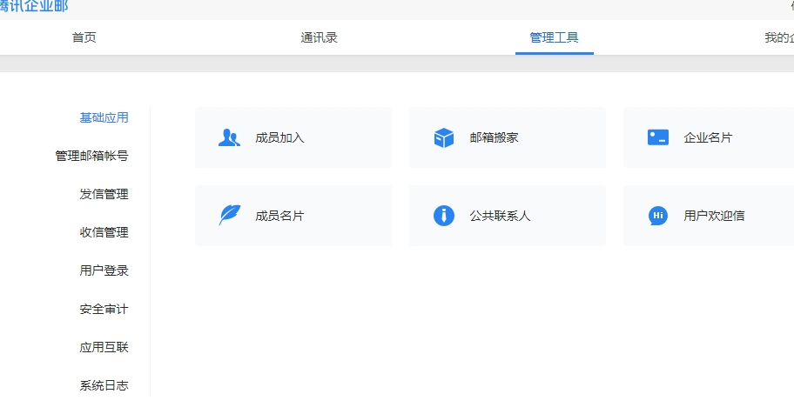
Task: Choose 应用互联 in the sidebar
Action: (104, 347)
